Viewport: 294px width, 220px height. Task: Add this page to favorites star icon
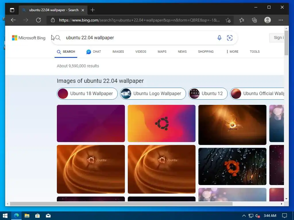228,20
